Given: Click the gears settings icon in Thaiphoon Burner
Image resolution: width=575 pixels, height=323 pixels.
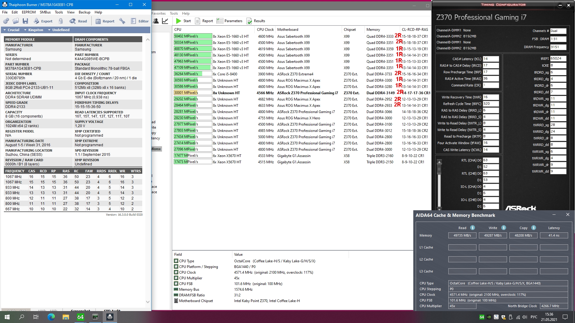Looking at the screenshot, I should [x=6, y=21].
